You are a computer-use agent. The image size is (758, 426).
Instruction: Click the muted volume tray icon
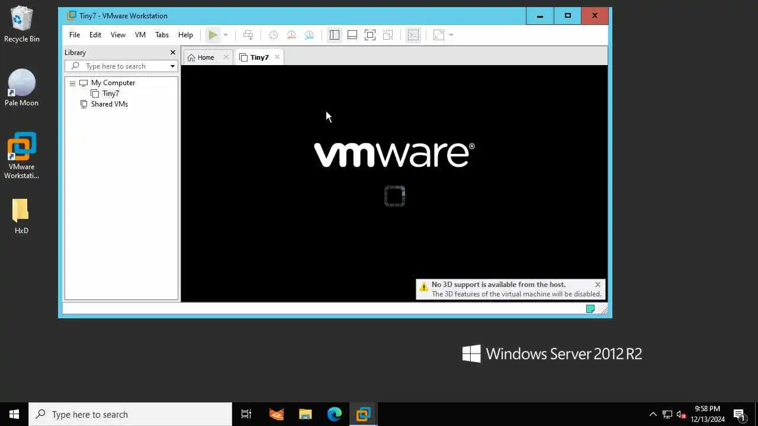click(681, 414)
